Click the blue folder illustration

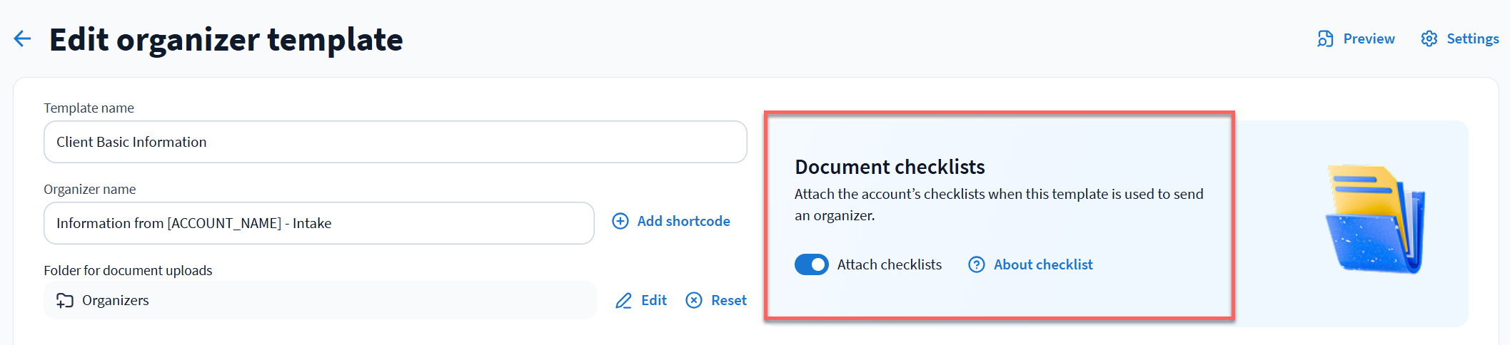tap(1375, 220)
